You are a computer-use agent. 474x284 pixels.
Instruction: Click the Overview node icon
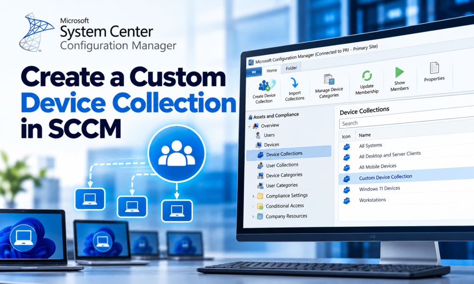256,126
